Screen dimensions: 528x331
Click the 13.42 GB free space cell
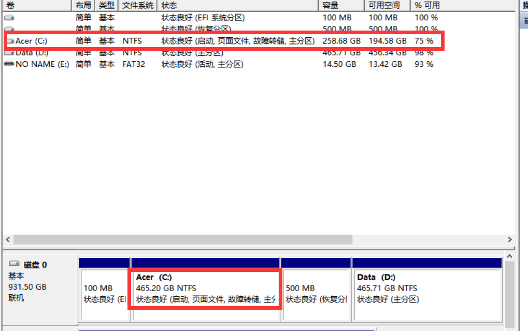click(x=385, y=64)
